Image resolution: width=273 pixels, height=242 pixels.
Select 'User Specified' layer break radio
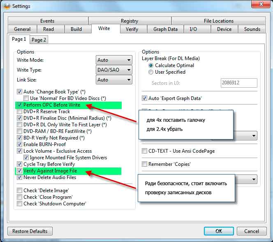coord(151,72)
